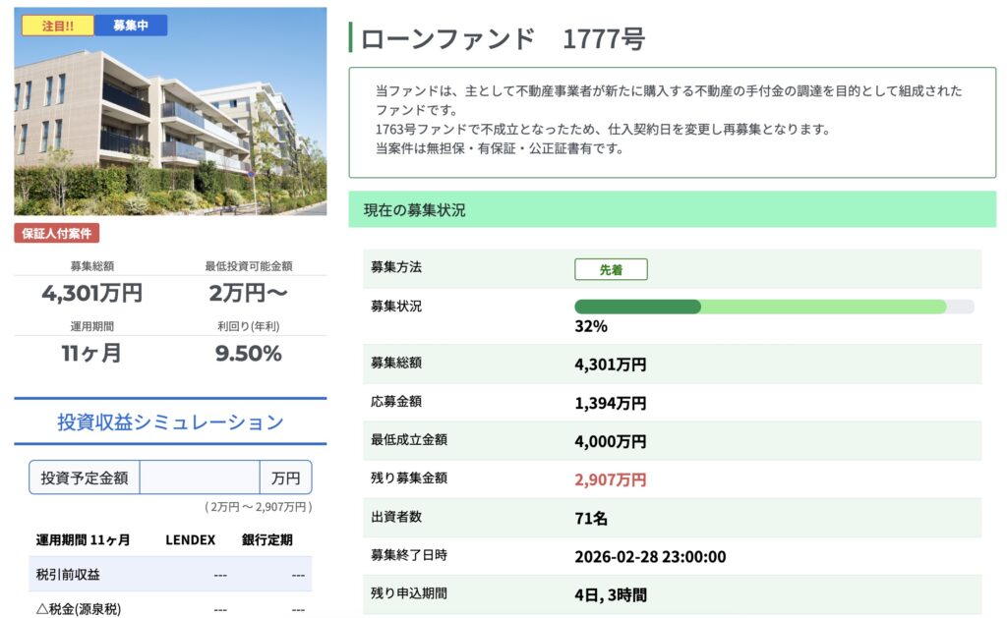The width and height of the screenshot is (1007, 618).
Task: Click the 募集中 blue status badge
Action: (x=131, y=26)
